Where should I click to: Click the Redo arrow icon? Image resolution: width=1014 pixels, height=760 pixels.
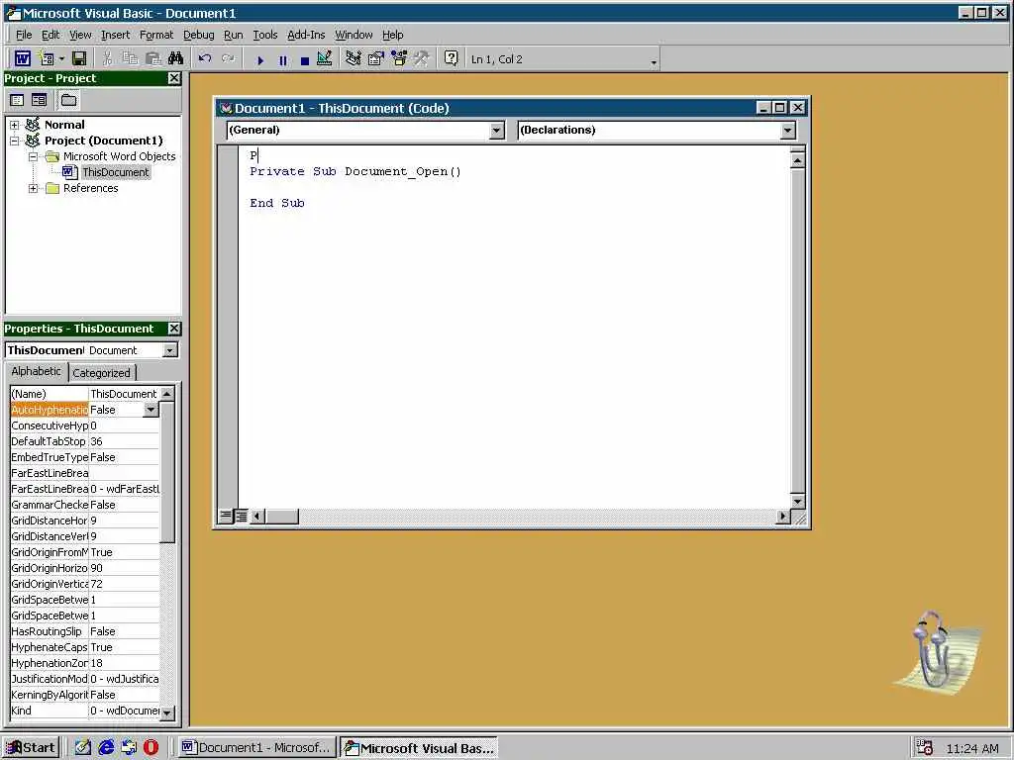click(x=228, y=58)
